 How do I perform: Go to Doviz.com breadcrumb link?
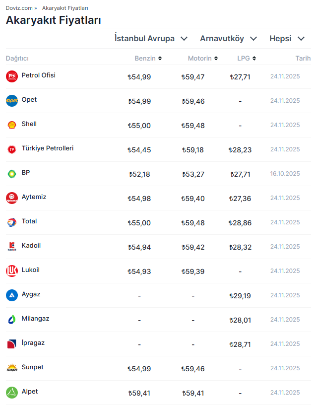point(19,8)
